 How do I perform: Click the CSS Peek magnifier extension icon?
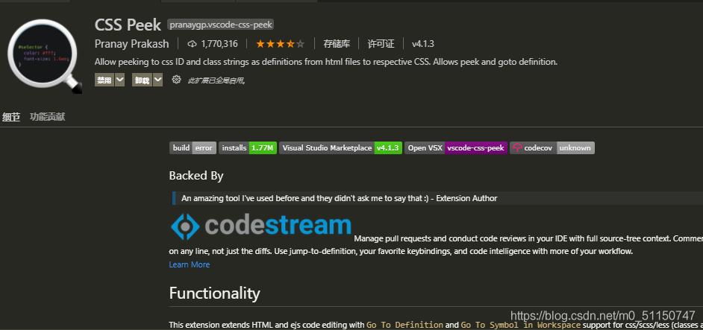45,57
